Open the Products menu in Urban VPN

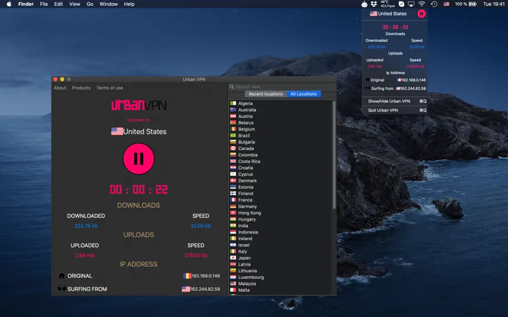81,88
